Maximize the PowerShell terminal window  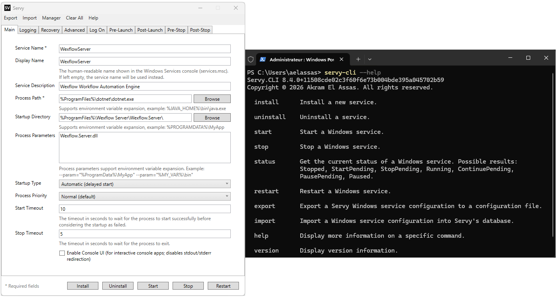tap(528, 58)
